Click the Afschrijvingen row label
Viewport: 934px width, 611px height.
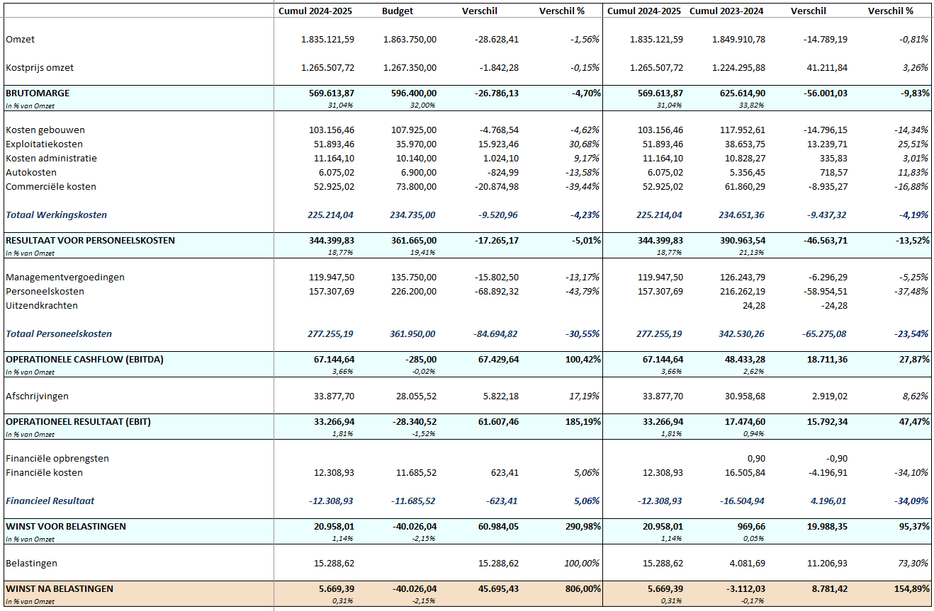coord(38,396)
